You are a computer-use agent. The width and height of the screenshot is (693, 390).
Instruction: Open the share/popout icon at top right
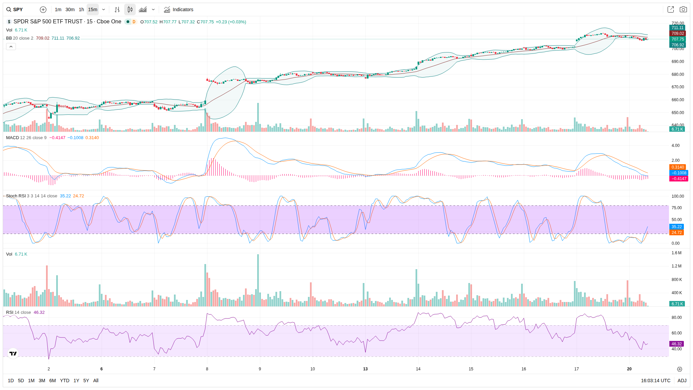coord(670,9)
